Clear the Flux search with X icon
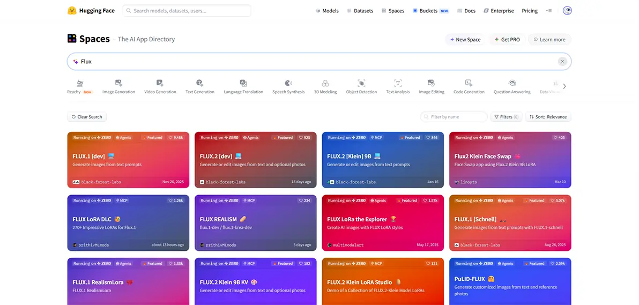Screen dimensions: 639x305 coord(562,62)
